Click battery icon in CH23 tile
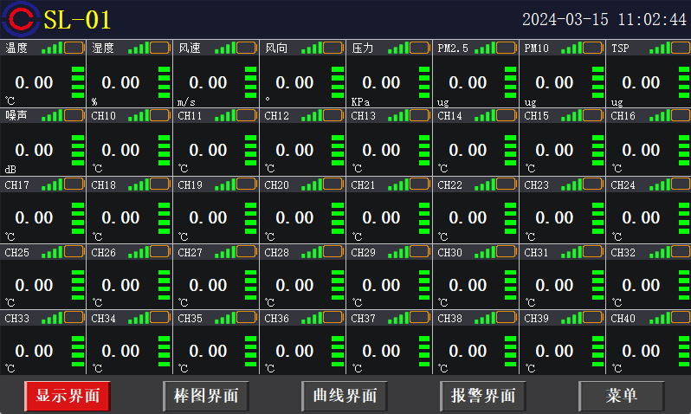The height and width of the screenshot is (414, 691). point(593,184)
